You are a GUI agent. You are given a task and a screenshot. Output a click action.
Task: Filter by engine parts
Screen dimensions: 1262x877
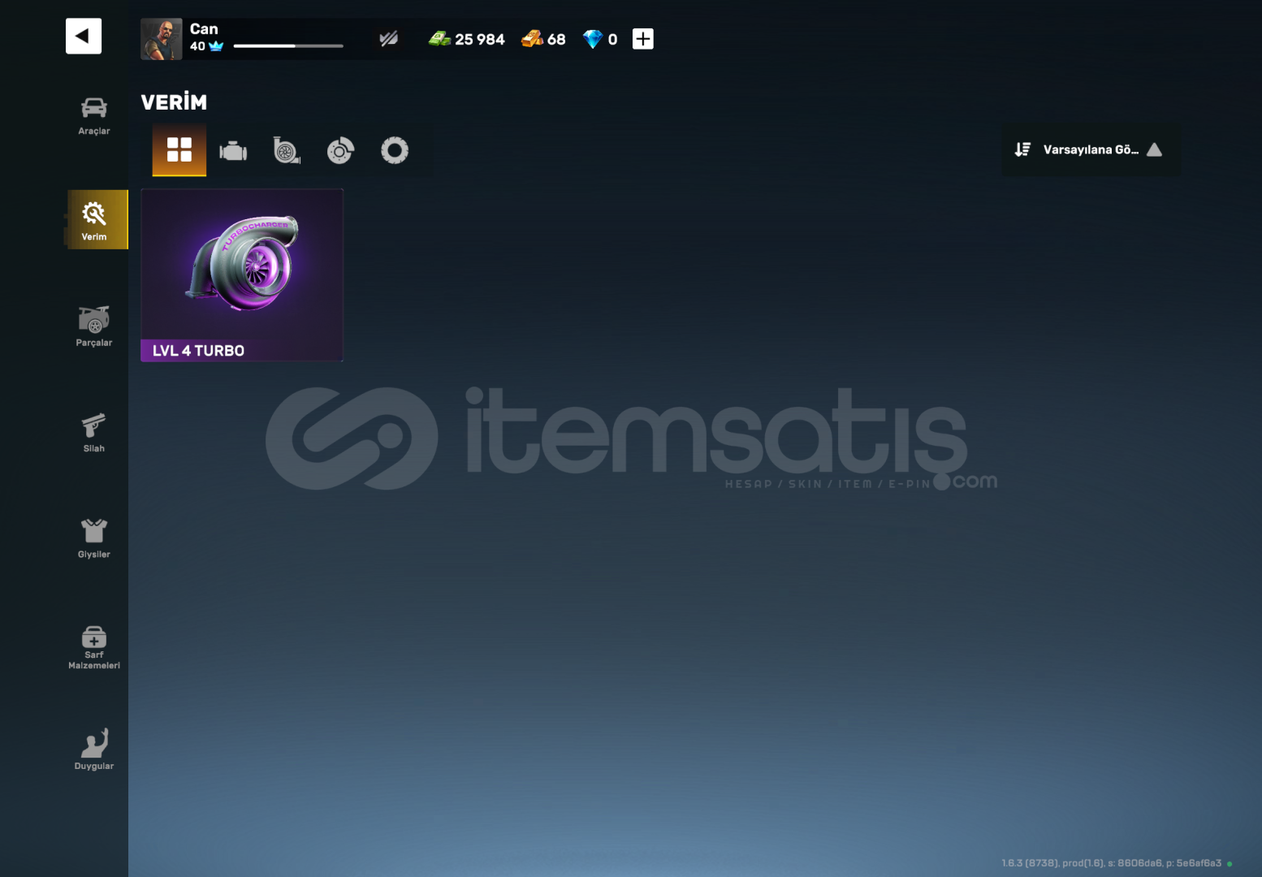tap(233, 150)
